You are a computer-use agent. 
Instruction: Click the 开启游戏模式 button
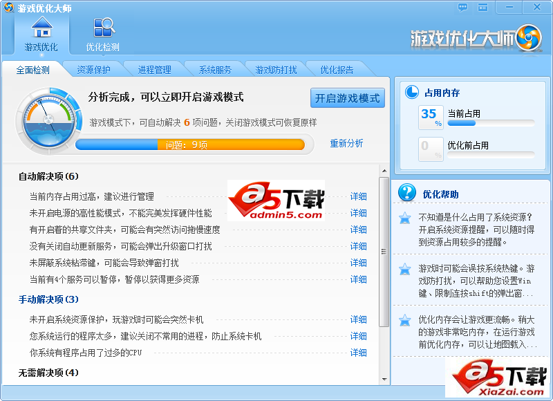pos(348,98)
